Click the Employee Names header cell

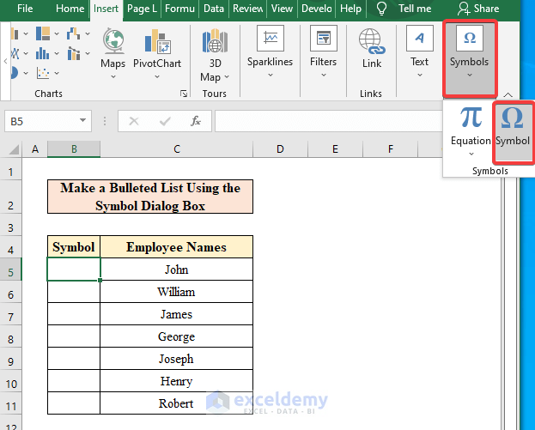click(176, 247)
